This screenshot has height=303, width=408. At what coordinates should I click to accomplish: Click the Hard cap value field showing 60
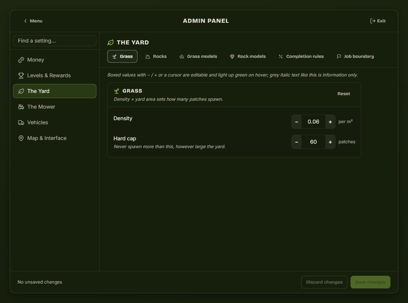click(313, 142)
